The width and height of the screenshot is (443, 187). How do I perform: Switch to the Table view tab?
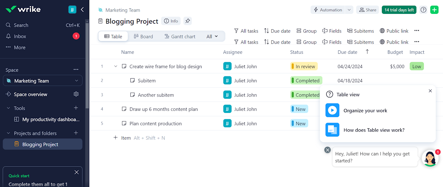113,37
